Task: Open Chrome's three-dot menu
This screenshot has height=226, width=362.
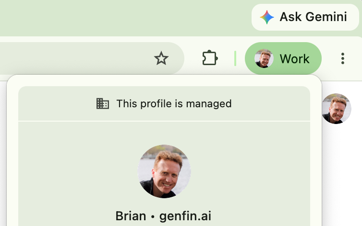Action: [x=343, y=58]
